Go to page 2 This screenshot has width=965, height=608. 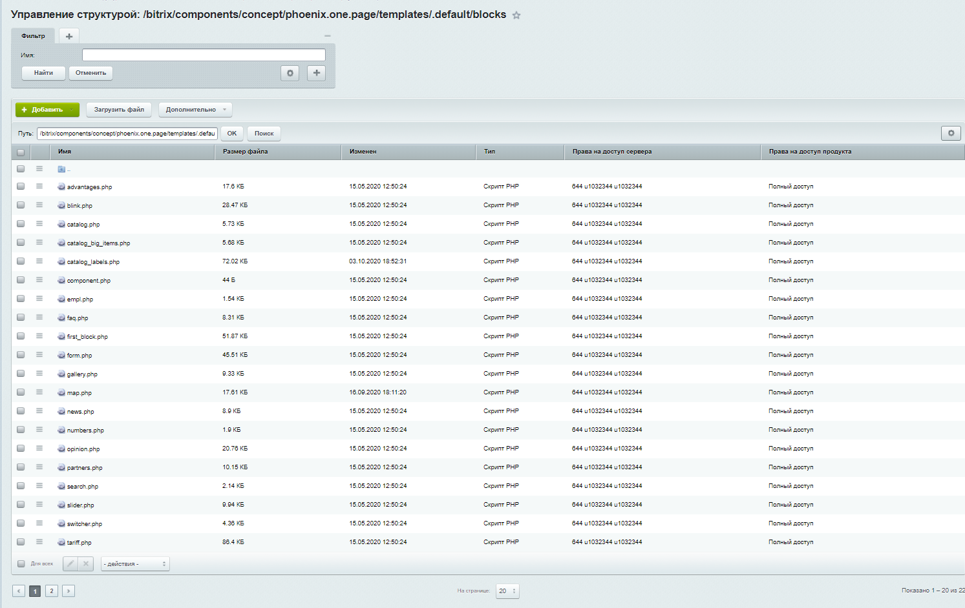pyautogui.click(x=52, y=591)
